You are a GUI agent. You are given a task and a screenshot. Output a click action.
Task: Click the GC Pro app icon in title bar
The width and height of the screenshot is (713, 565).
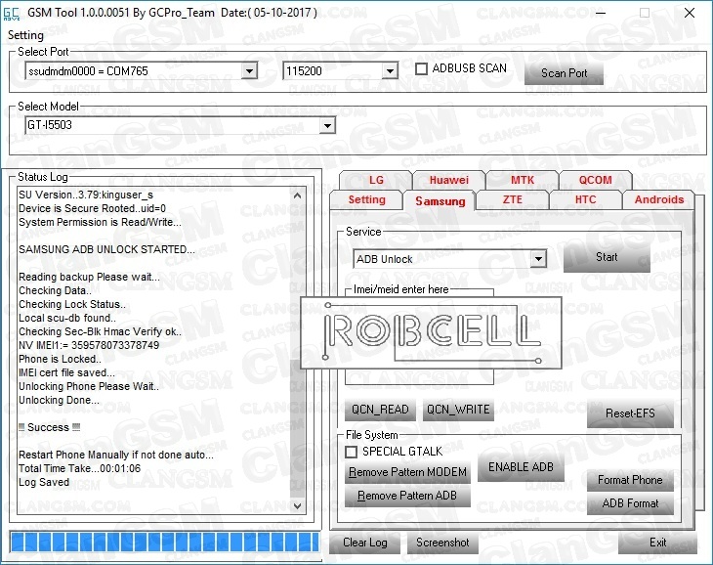tap(12, 13)
